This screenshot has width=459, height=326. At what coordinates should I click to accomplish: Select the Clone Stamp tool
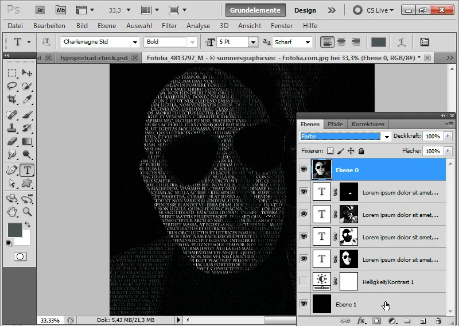[12, 128]
